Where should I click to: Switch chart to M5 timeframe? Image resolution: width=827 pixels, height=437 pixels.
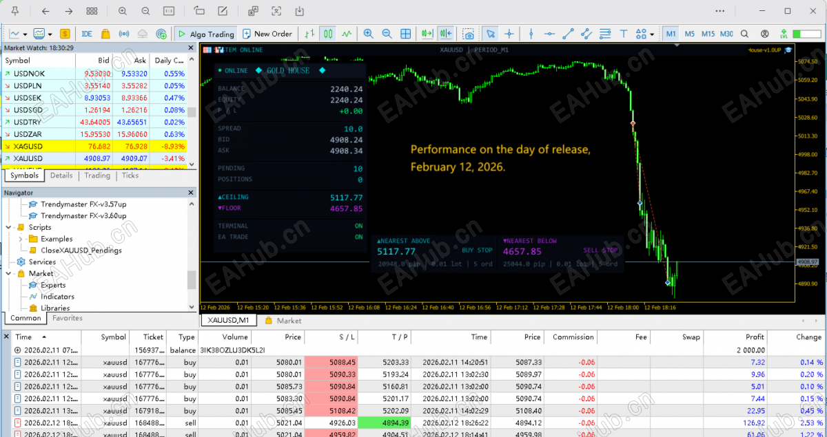[x=690, y=34]
